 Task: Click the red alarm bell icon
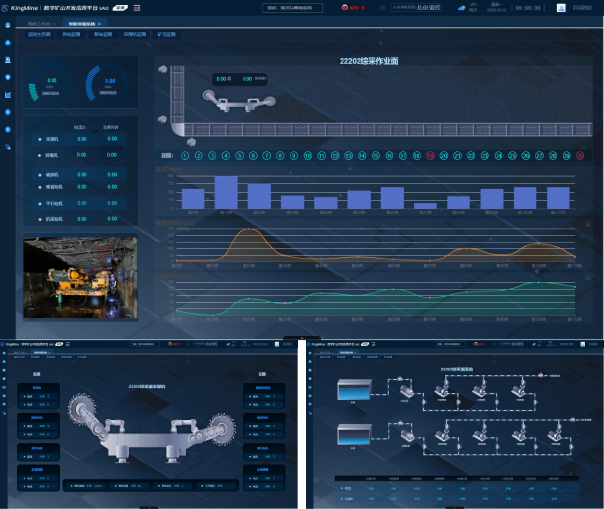pyautogui.click(x=345, y=8)
